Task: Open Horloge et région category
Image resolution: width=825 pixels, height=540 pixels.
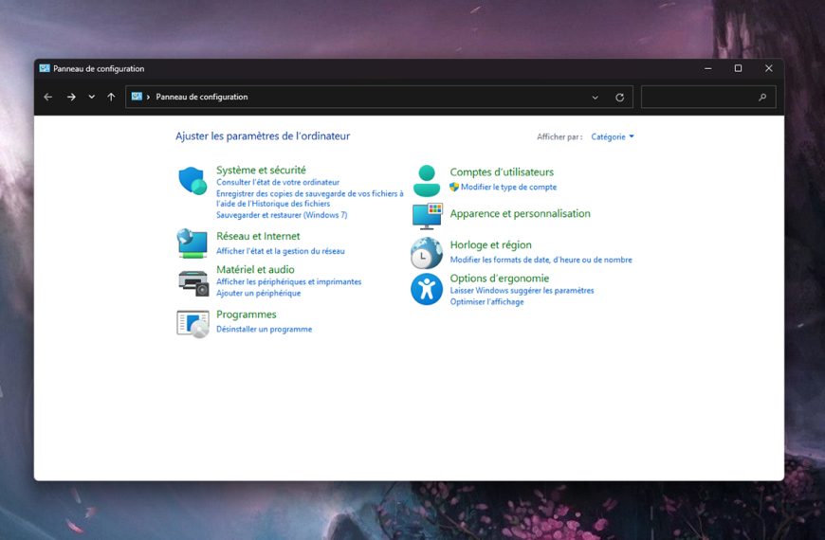Action: (x=490, y=245)
